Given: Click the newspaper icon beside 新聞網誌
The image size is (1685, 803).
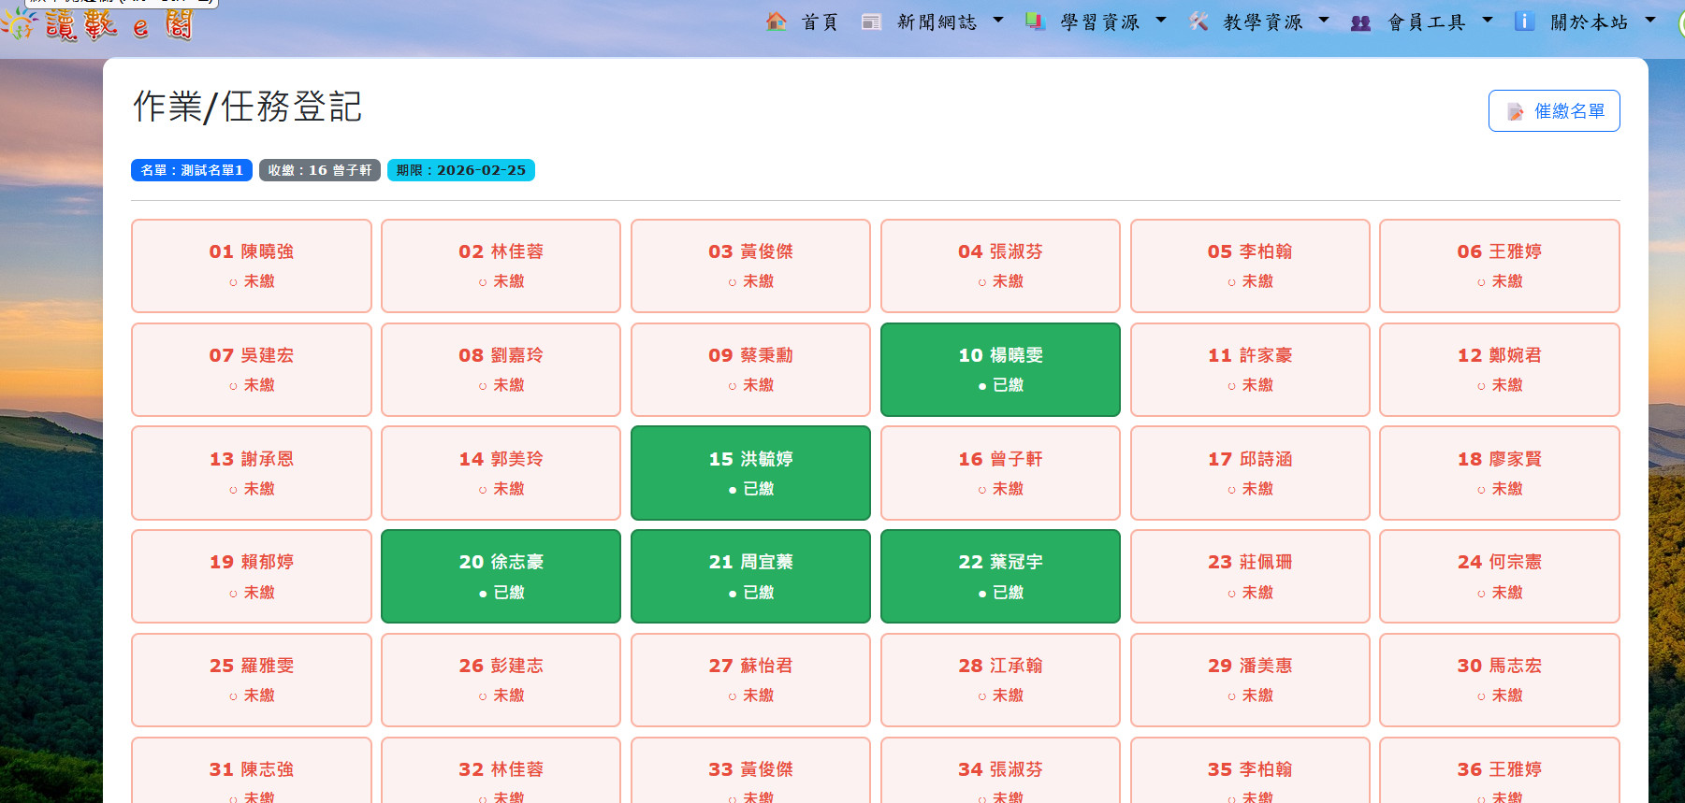Looking at the screenshot, I should click(871, 22).
